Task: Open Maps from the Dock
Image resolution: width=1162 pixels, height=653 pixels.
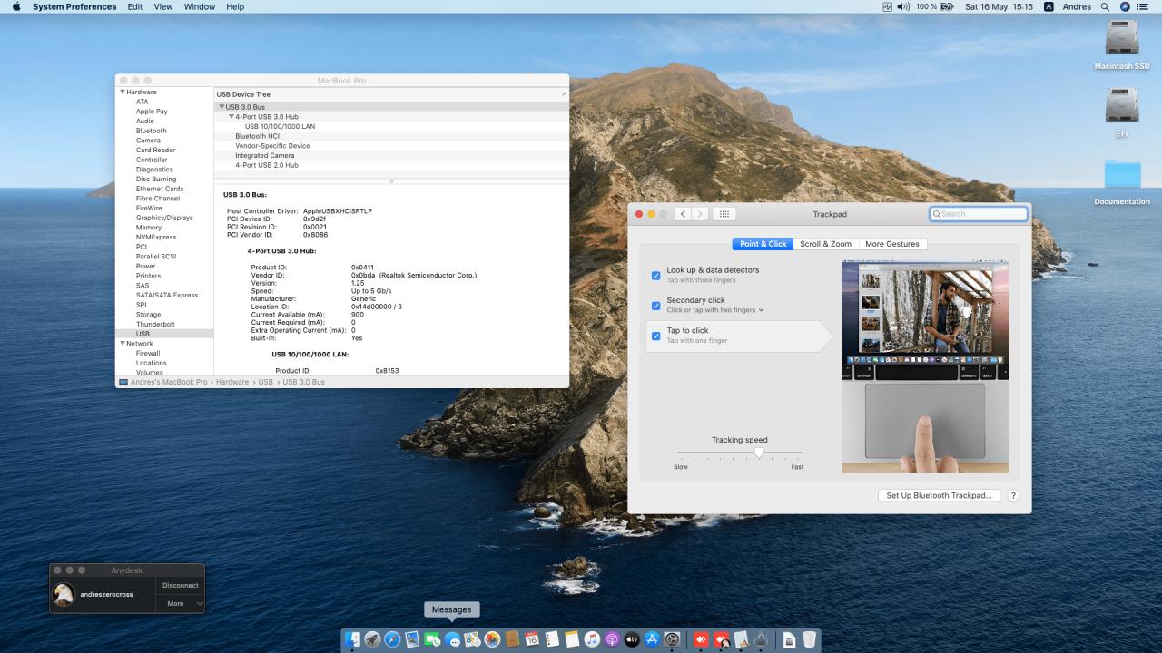Action: click(472, 639)
